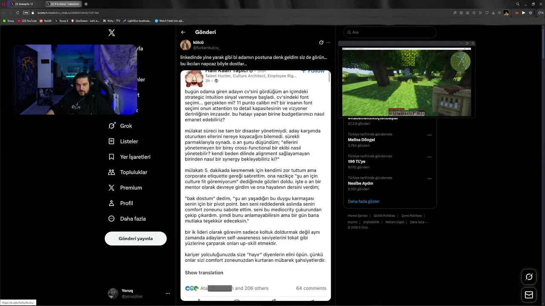Go back with the Gönderi arrow

(x=183, y=32)
